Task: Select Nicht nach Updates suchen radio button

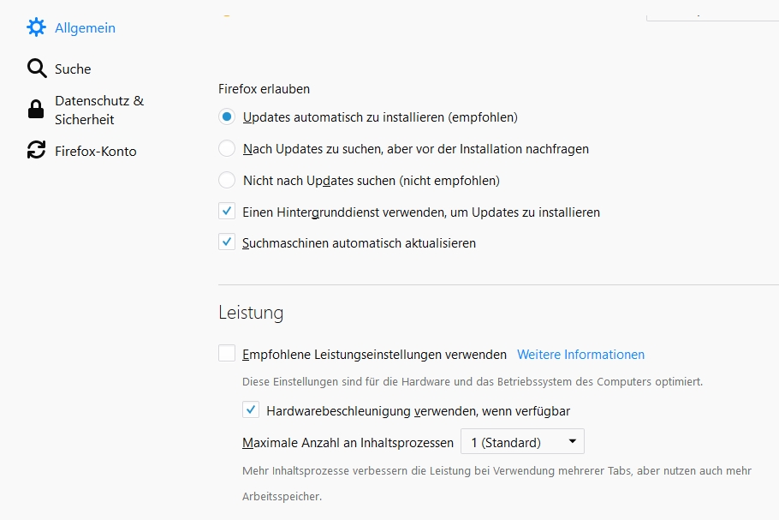Action: [x=227, y=180]
